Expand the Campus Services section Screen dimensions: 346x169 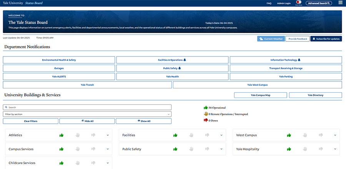click(x=108, y=149)
